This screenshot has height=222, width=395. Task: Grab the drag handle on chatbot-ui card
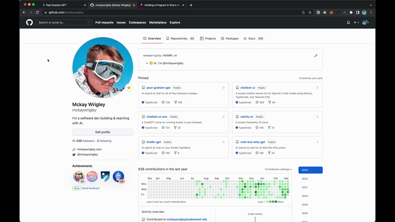tap(318, 88)
